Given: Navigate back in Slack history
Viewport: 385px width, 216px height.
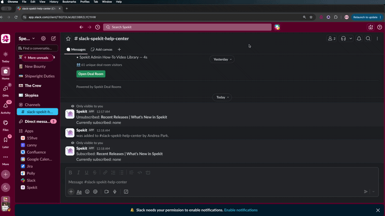Looking at the screenshot, I should point(81,27).
